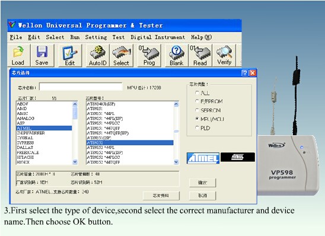Screen dimensions: 325x236
Task: Click the Select chip toolbar icon
Action: [x=122, y=55]
